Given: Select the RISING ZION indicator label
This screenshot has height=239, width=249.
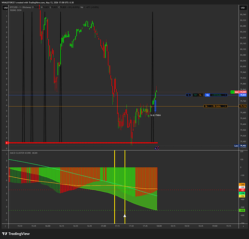Looking at the screenshot, I should click(16, 10).
